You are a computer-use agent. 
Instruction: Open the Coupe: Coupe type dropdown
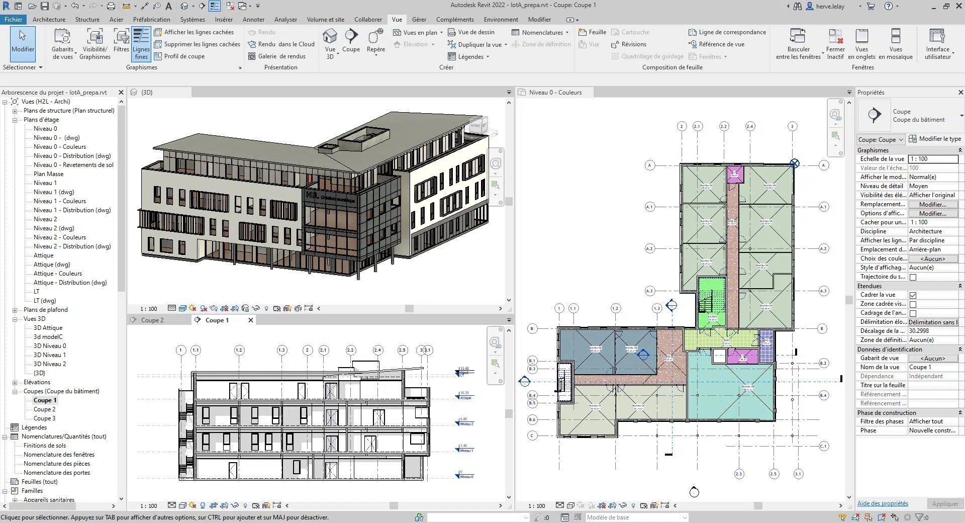(881, 140)
